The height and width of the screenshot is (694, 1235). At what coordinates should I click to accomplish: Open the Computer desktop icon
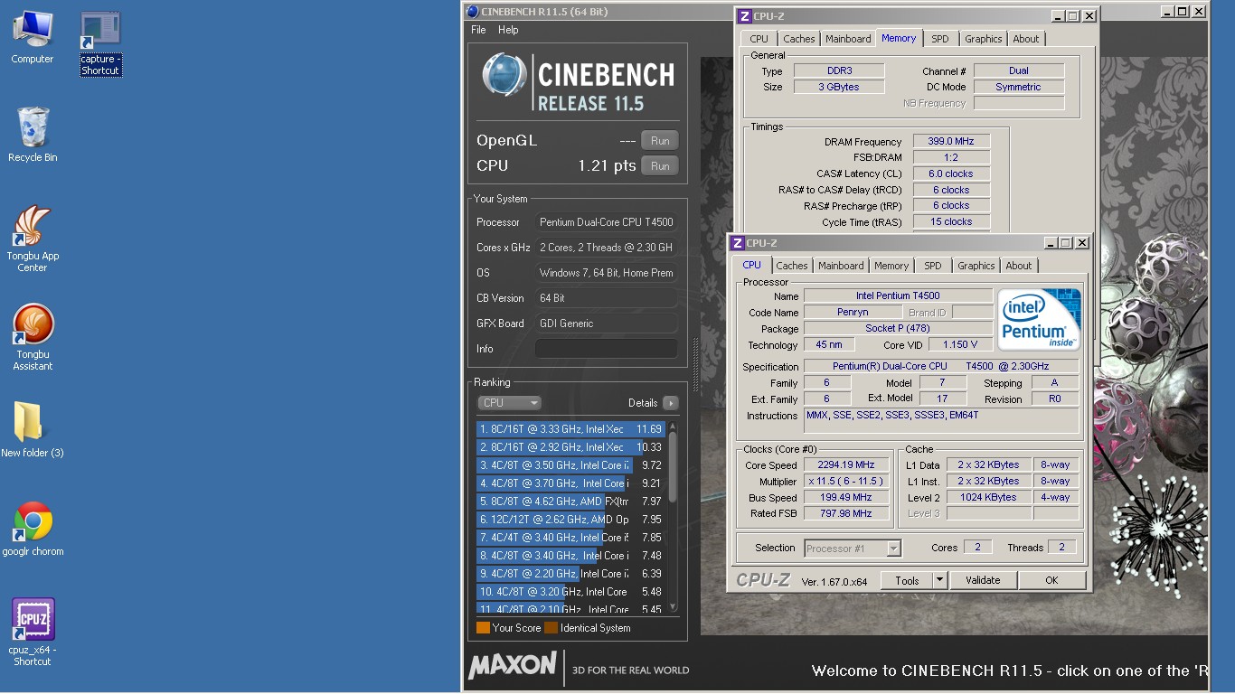pyautogui.click(x=33, y=37)
